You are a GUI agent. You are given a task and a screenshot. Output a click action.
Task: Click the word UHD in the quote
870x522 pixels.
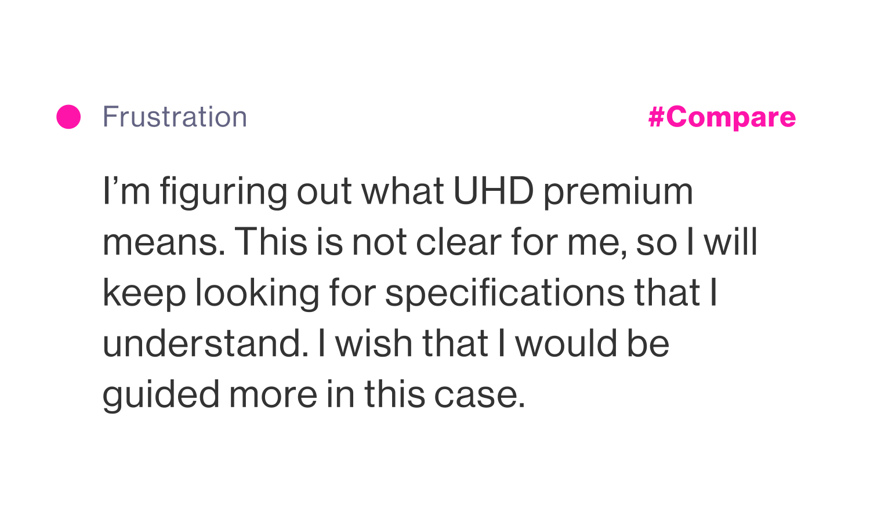(x=493, y=191)
